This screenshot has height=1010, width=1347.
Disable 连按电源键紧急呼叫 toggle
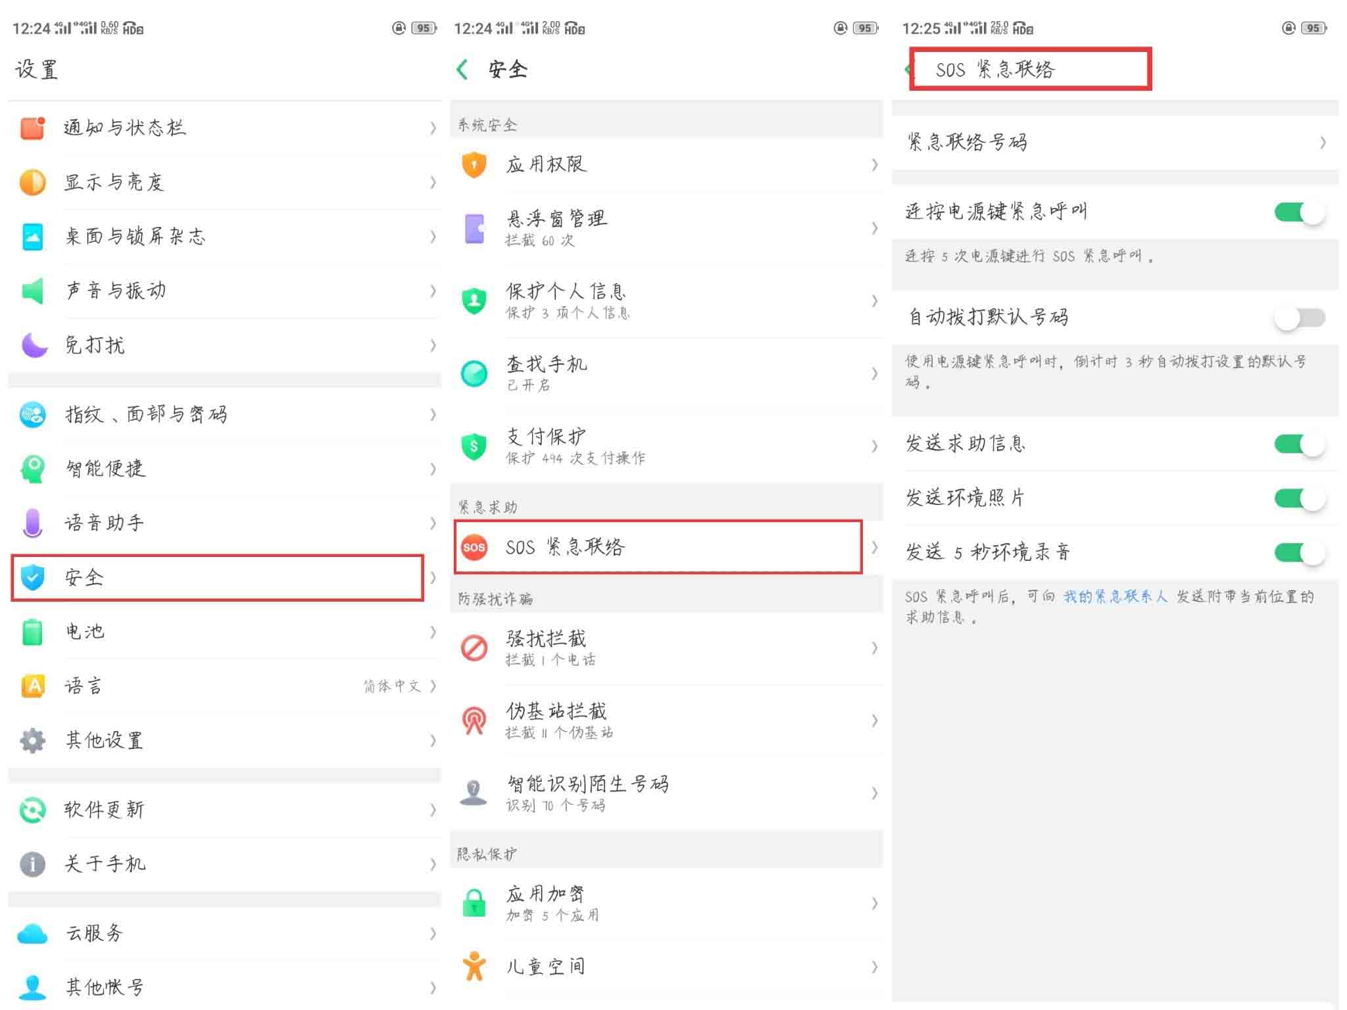click(1298, 212)
